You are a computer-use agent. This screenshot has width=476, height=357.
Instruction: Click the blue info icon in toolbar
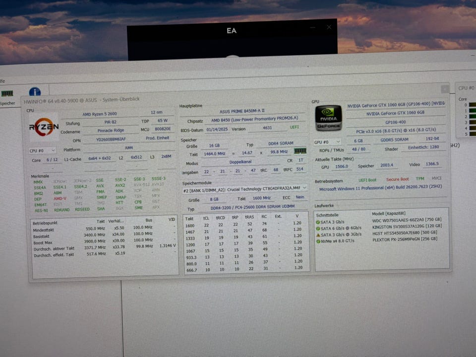35,92
